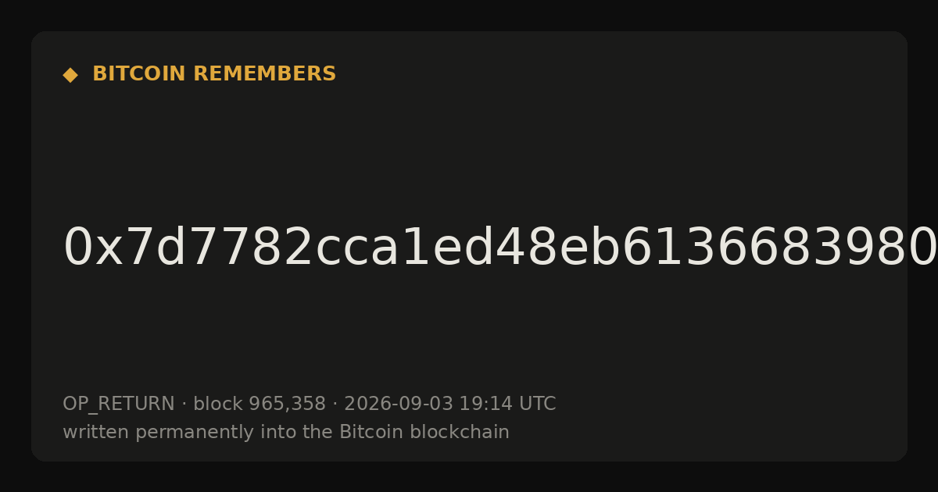This screenshot has width=938, height=492.
Task: Click the dot separator before the date
Action: coord(335,405)
